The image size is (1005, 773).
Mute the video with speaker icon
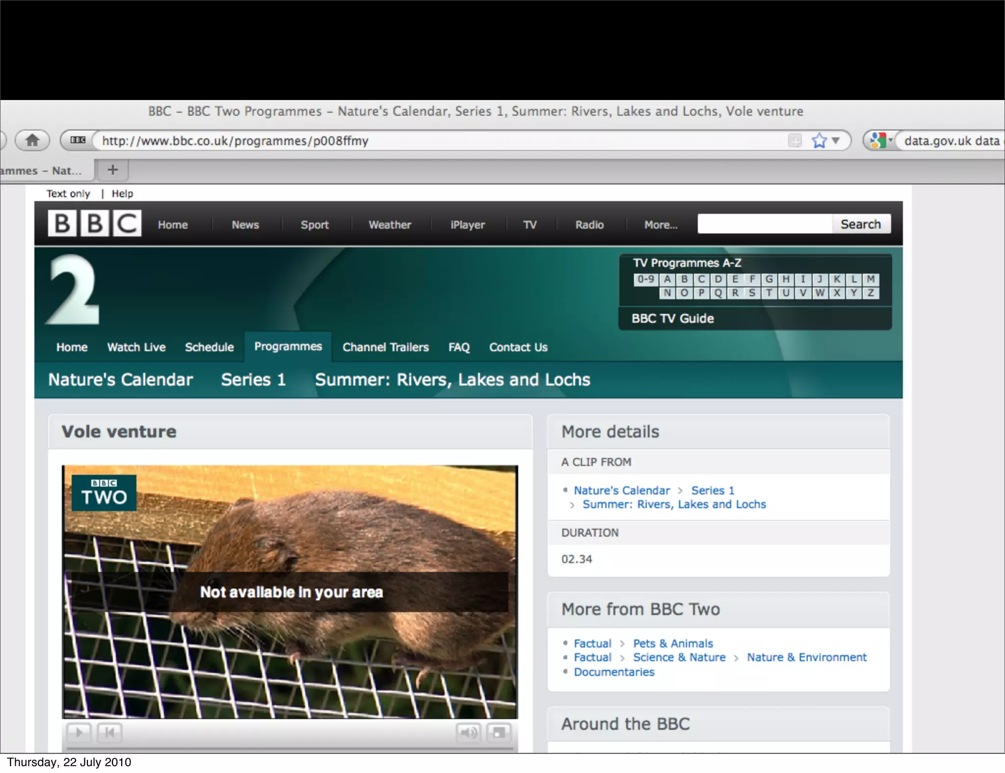[468, 733]
